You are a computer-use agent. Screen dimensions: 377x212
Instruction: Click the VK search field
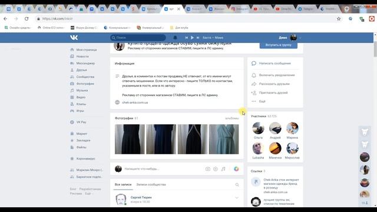[x=138, y=38]
